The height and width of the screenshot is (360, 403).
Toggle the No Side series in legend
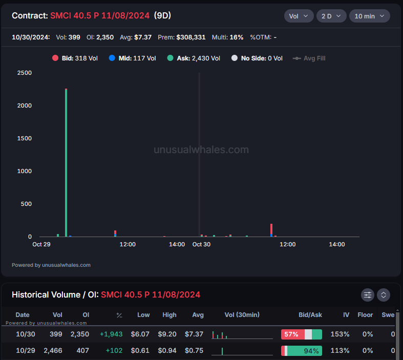coord(257,58)
